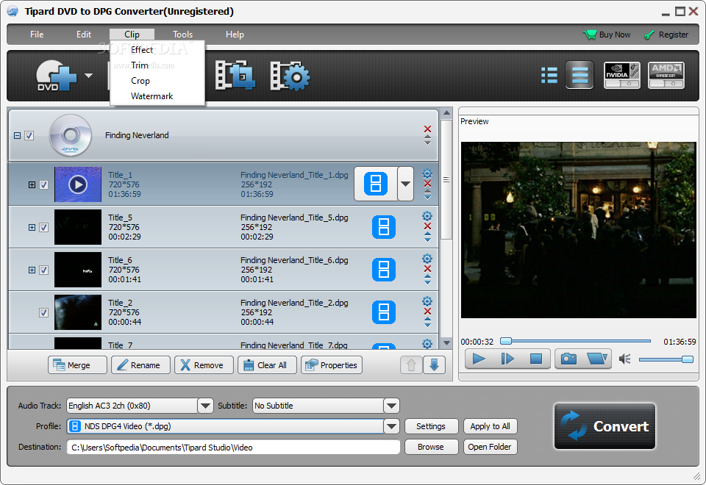Screen dimensions: 706x485
Task: Uncheck the Title_2 checkbox
Action: coord(43,313)
